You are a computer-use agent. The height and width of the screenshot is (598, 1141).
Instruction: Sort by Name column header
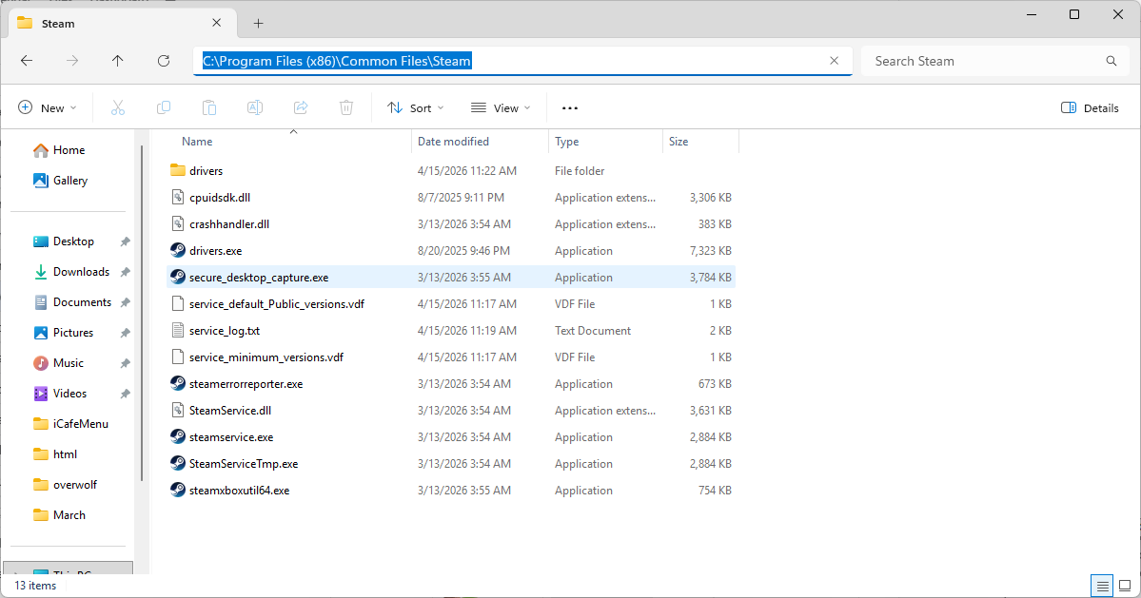197,142
